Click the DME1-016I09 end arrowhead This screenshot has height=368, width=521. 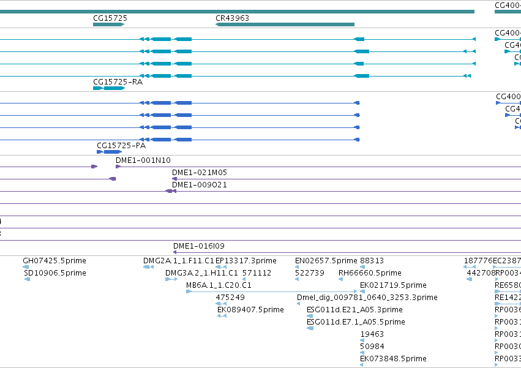pyautogui.click(x=174, y=252)
